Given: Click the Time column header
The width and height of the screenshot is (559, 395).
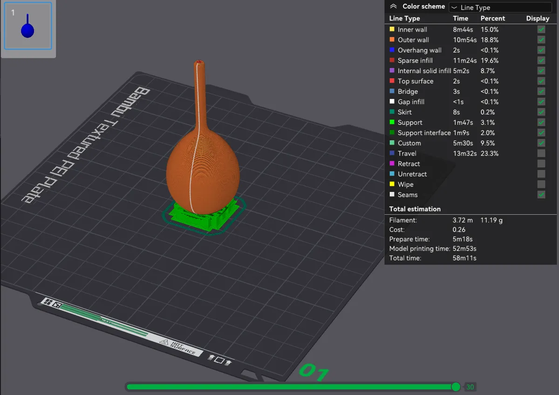Looking at the screenshot, I should pos(461,19).
